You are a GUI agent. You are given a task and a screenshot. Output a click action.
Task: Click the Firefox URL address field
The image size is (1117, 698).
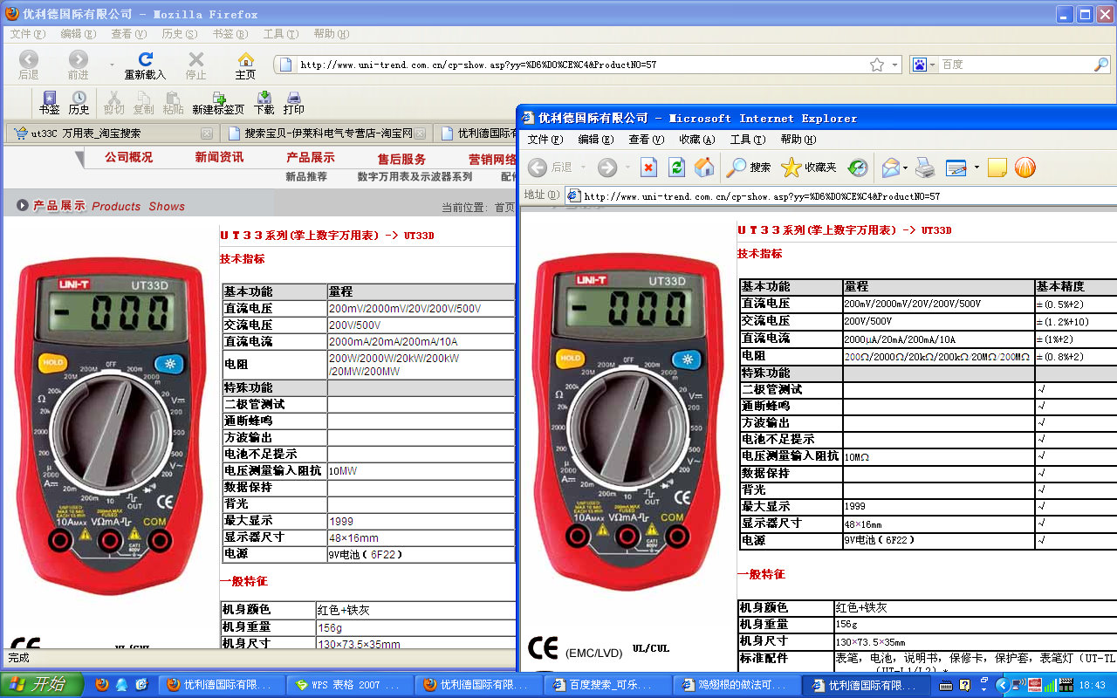(582, 65)
